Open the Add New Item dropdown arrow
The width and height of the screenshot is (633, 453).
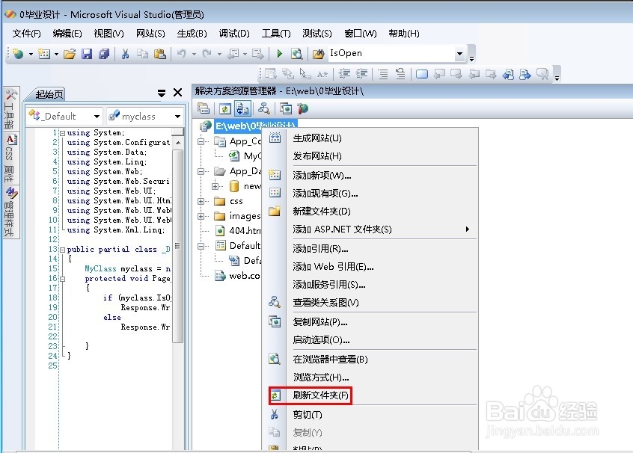point(56,54)
